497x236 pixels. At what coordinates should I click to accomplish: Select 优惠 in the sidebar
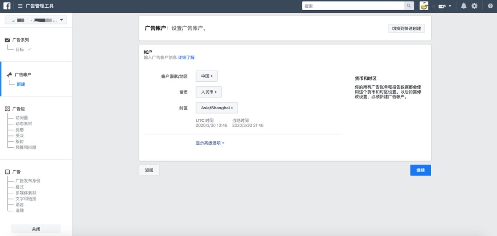20,129
